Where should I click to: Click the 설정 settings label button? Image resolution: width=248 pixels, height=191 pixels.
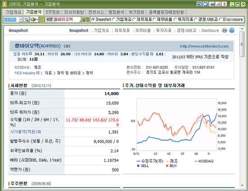(x=86, y=19)
